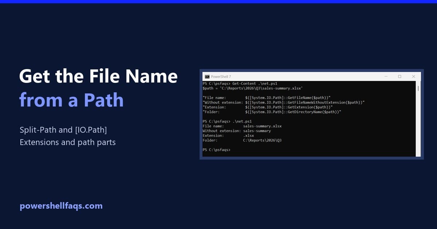Viewport: 437px width, 229px height.
Task: Click the 'Get the File Name' heading
Action: tap(98, 77)
